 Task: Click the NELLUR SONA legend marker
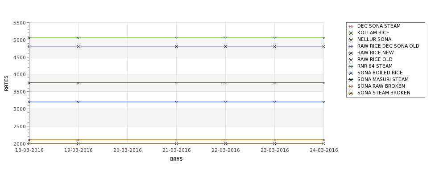351,40
